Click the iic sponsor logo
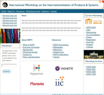This screenshot has height=95, width=104. (x=60, y=81)
